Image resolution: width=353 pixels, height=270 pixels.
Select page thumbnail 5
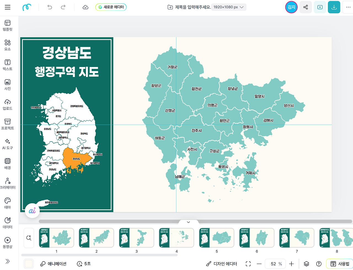pos(217,238)
